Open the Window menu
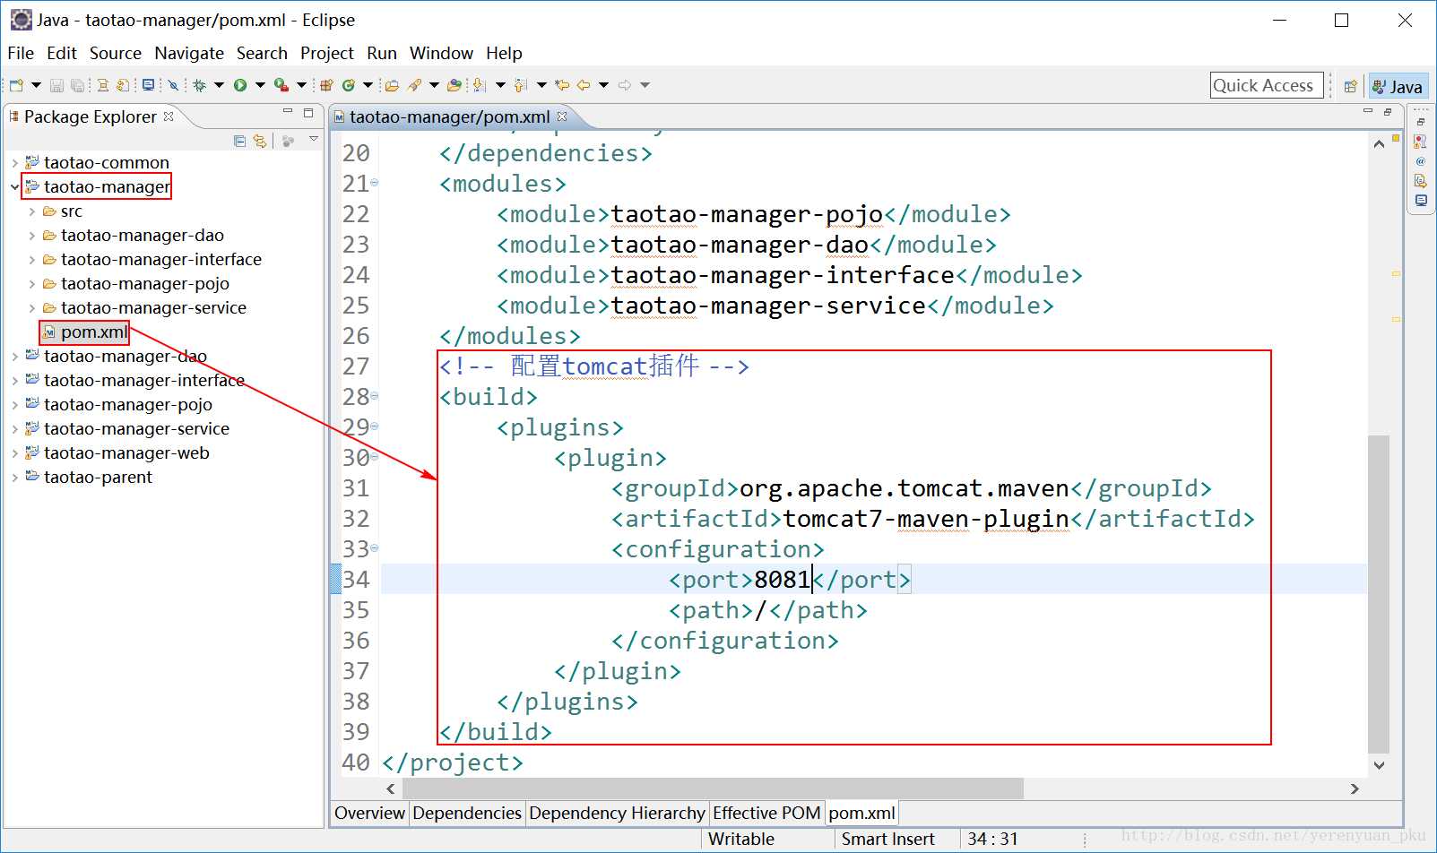This screenshot has width=1437, height=853. [441, 53]
